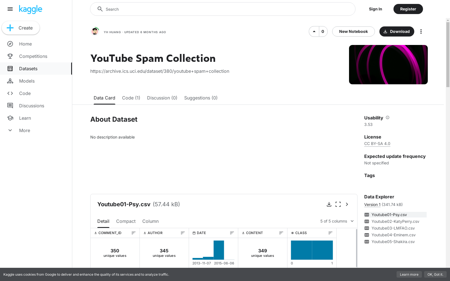Go to next file with chevron

point(347,204)
